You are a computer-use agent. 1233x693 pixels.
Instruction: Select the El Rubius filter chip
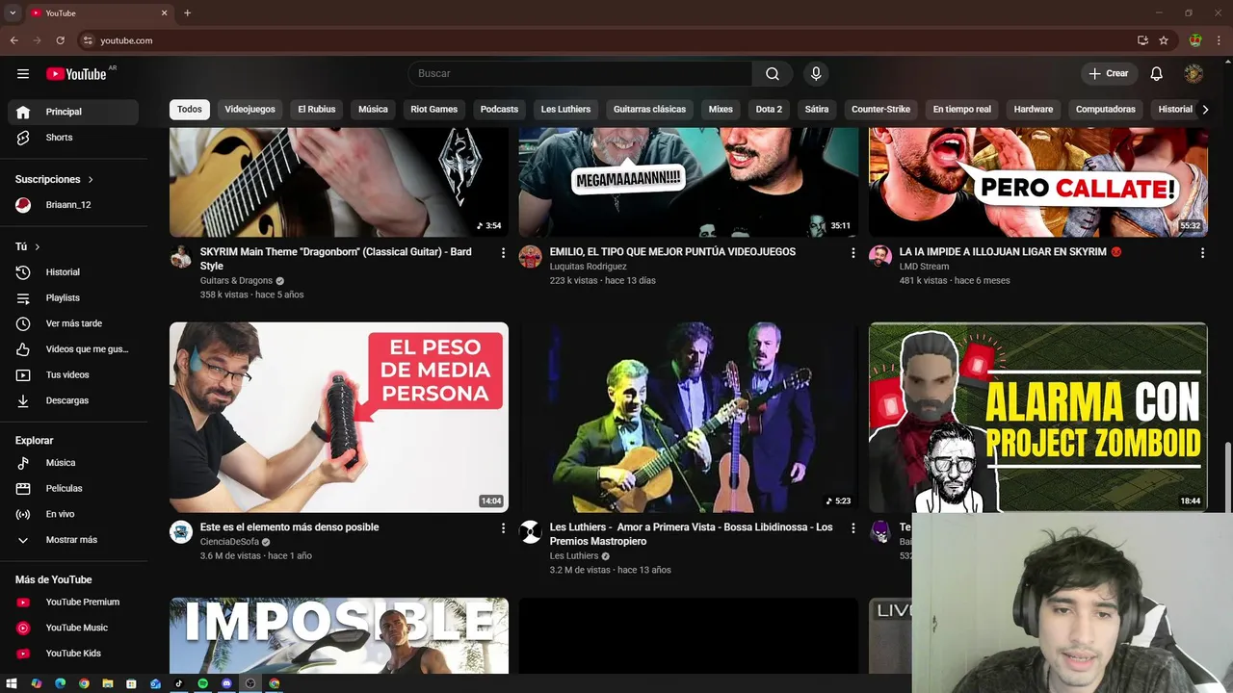tap(317, 110)
